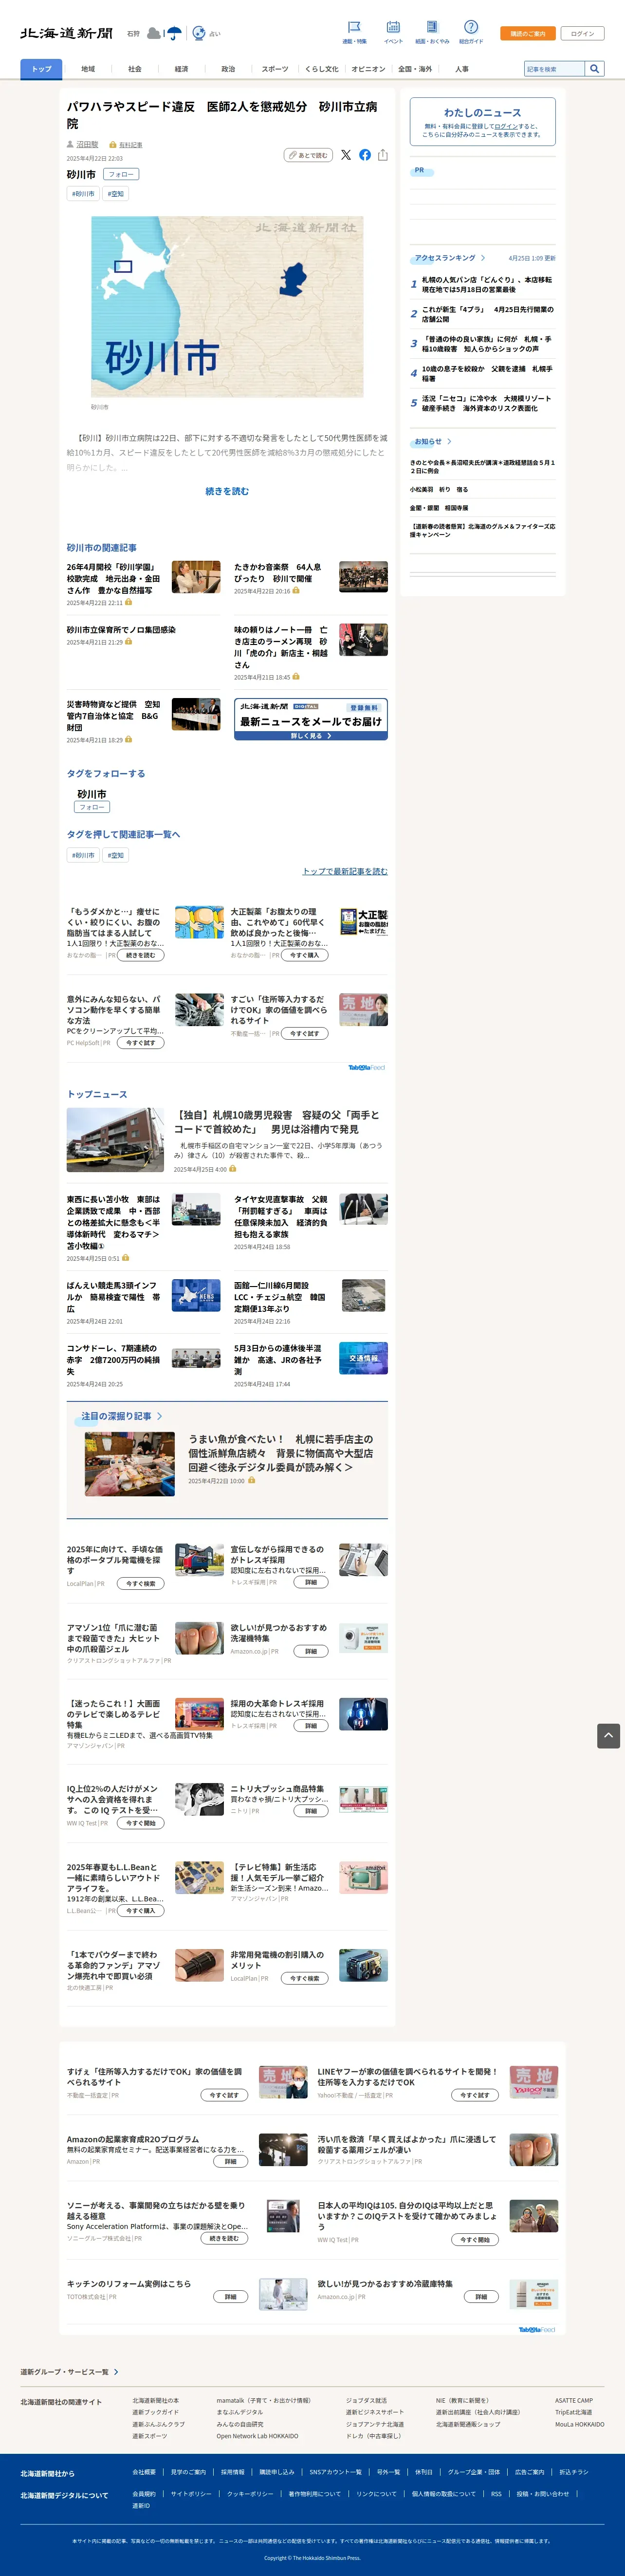
Task: Click the ログイン button
Action: click(582, 33)
